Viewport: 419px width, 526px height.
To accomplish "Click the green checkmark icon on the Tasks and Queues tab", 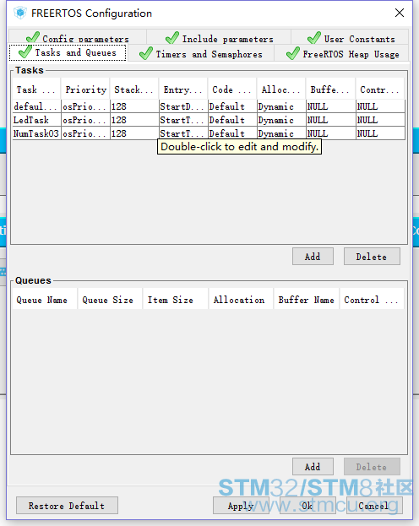I will (25, 52).
